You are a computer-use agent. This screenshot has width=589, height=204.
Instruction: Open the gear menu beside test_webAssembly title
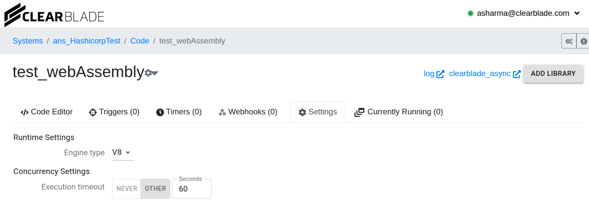pyautogui.click(x=151, y=73)
